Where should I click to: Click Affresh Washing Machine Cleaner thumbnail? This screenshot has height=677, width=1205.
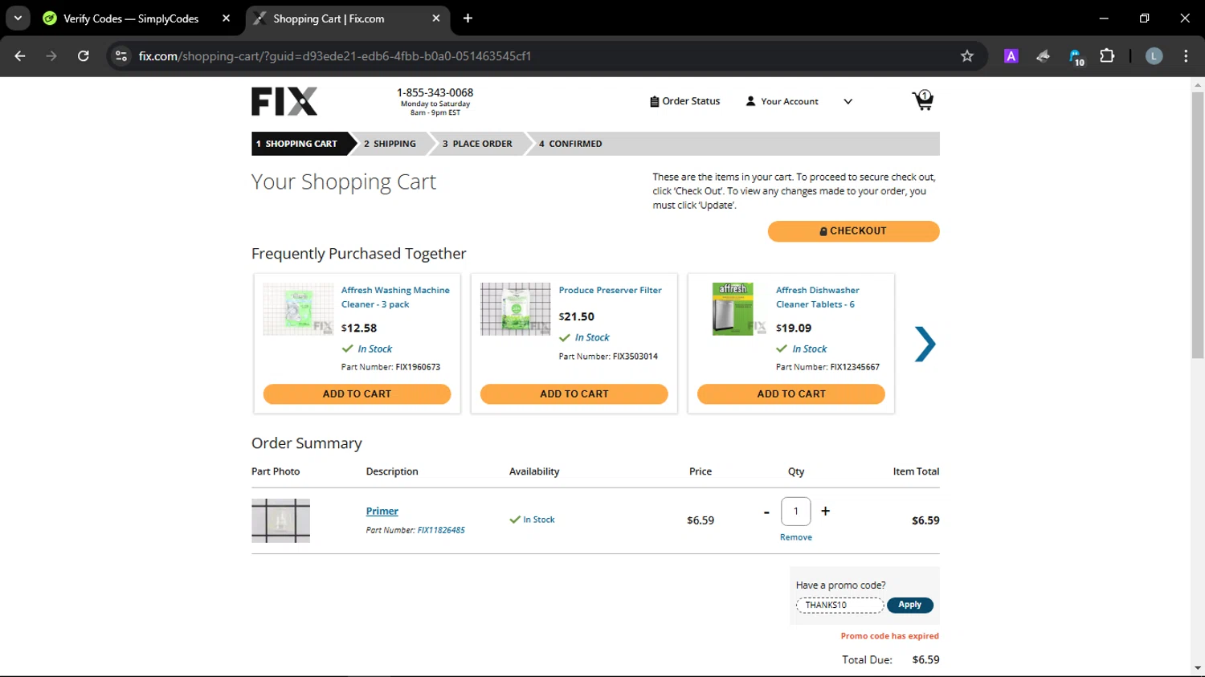pos(298,309)
